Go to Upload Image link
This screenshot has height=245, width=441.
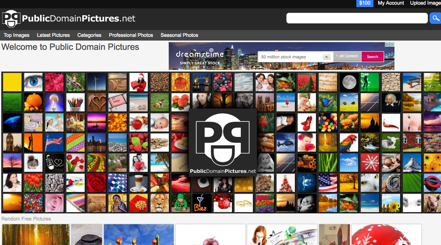425,3
